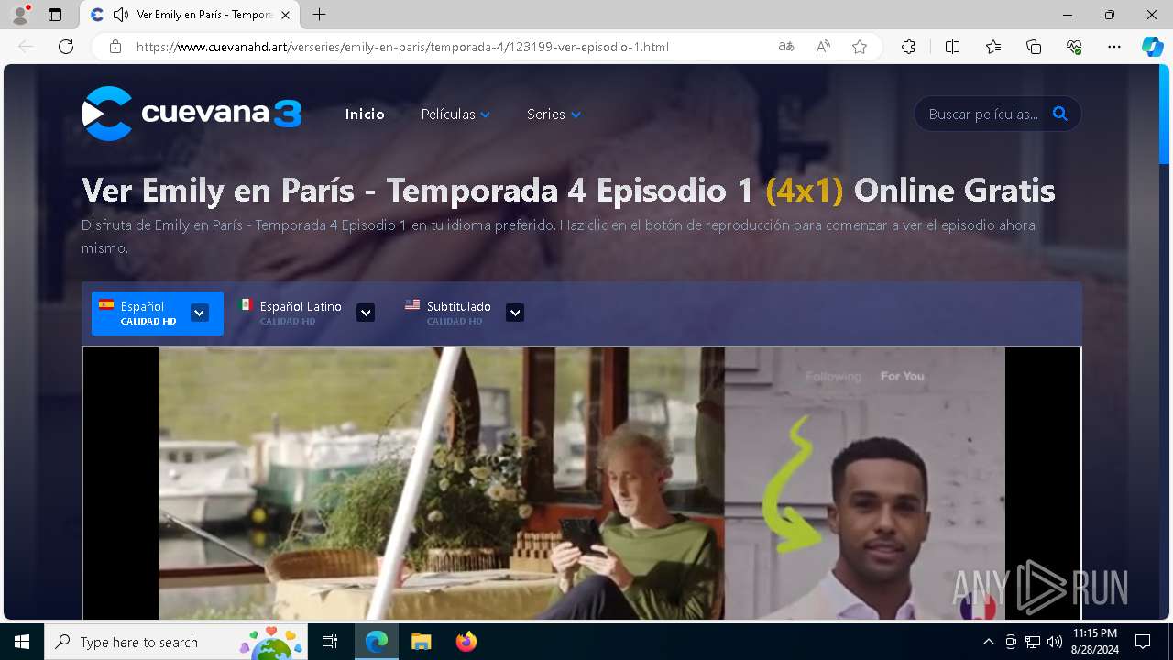Click the page title heading text

tap(568, 191)
